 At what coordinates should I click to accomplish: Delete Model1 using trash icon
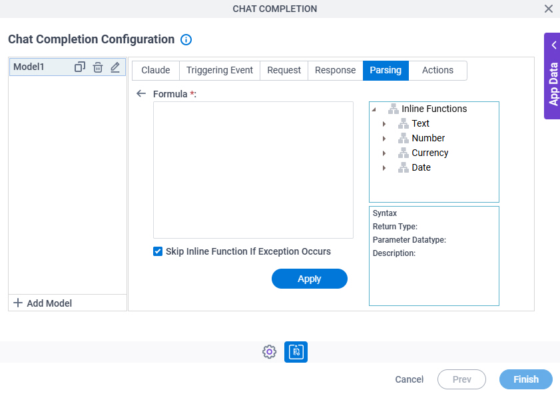tap(98, 67)
